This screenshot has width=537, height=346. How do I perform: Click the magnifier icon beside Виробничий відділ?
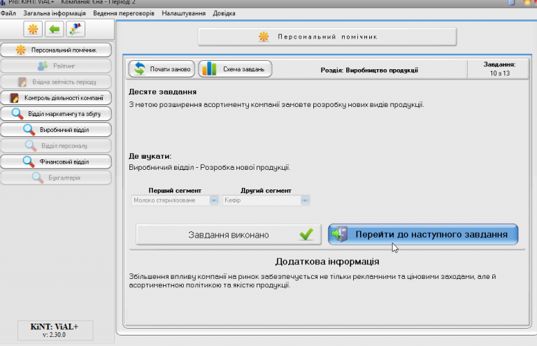29,130
